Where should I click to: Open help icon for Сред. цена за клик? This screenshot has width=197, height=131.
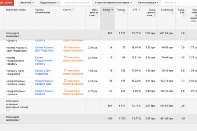coord(154,16)
